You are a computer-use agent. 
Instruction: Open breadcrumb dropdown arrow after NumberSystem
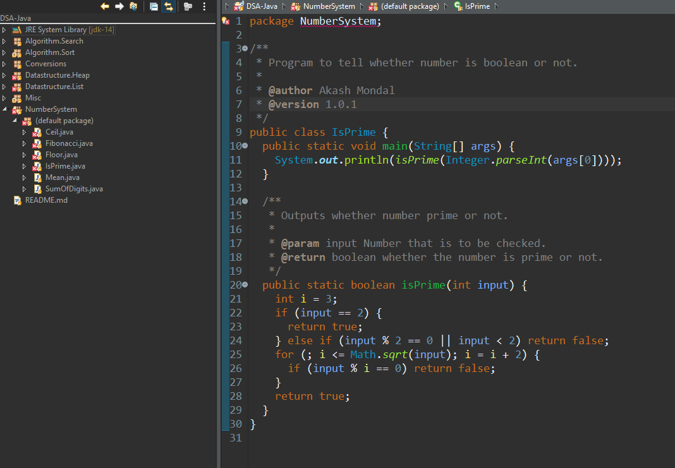point(362,6)
